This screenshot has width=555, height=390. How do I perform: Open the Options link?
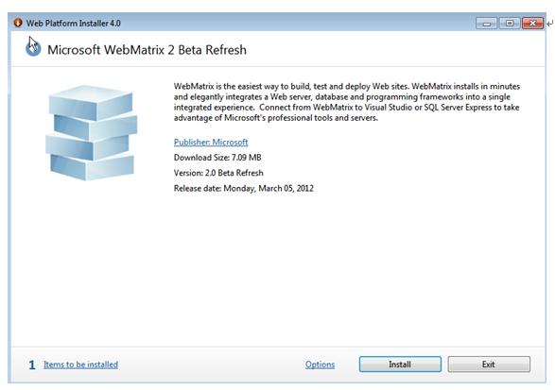tap(320, 365)
